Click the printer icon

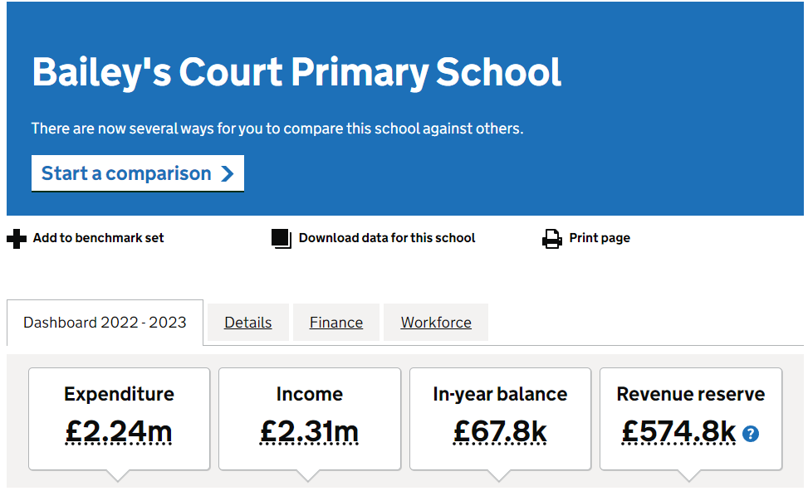[552, 239]
